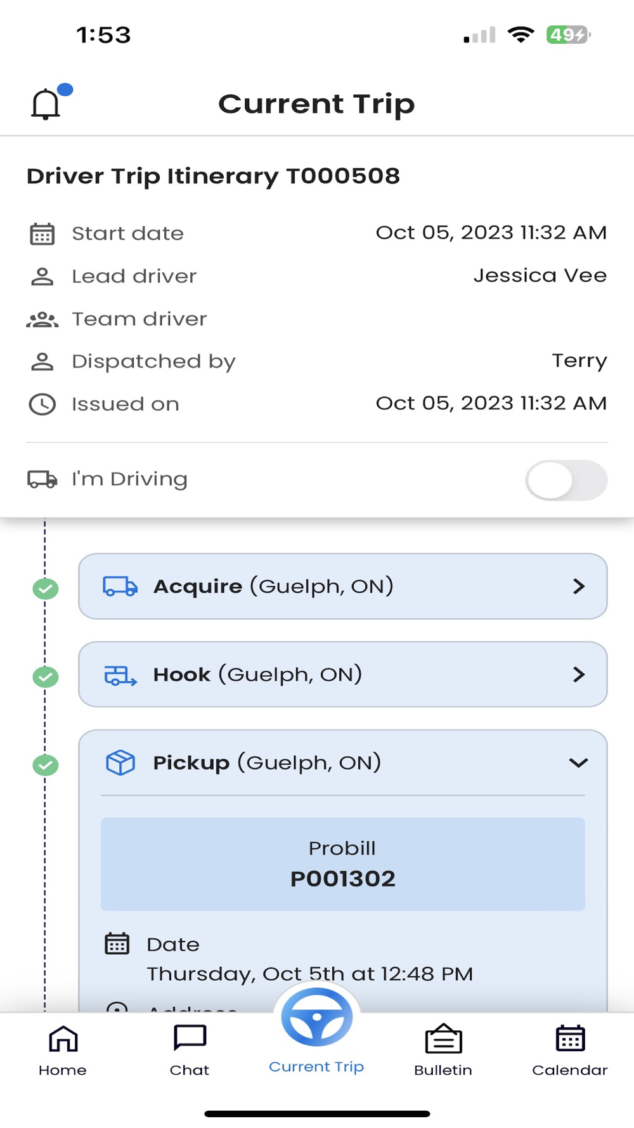Open Probill P001302 box
This screenshot has width=634, height=1128.
point(342,864)
